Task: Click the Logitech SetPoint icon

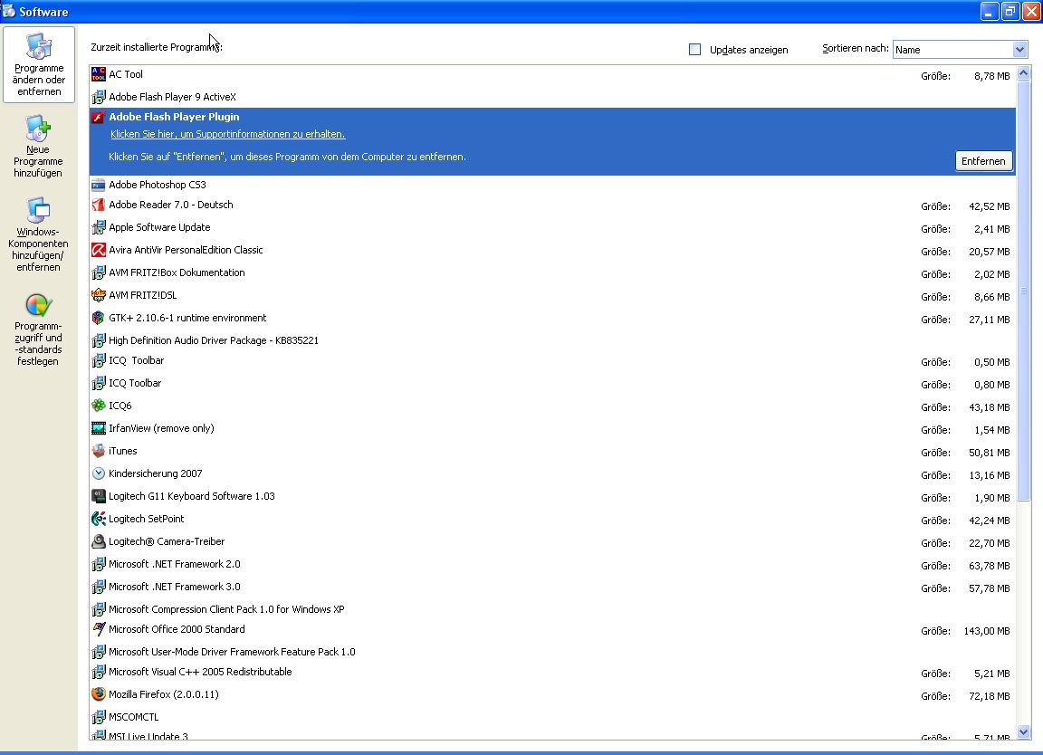Action: coord(99,519)
